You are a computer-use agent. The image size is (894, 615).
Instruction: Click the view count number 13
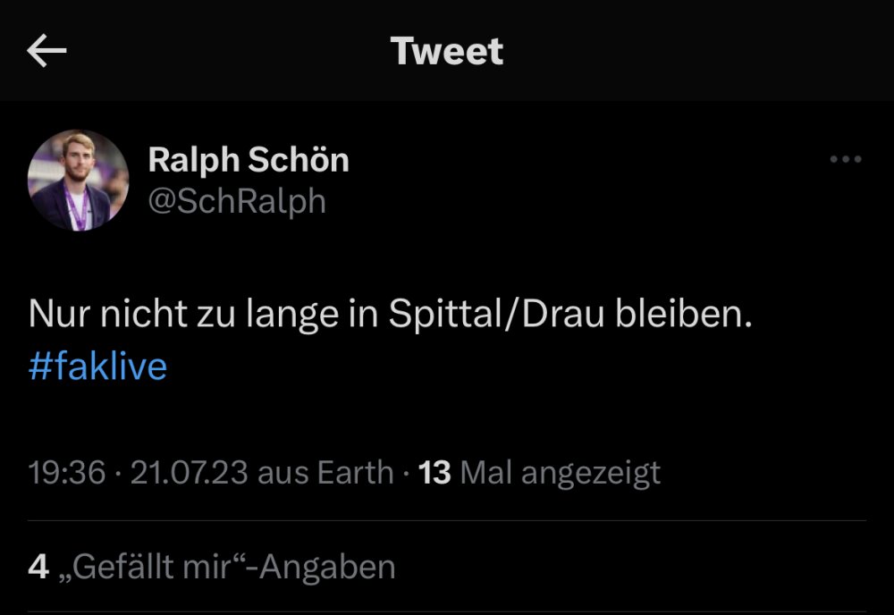click(434, 472)
